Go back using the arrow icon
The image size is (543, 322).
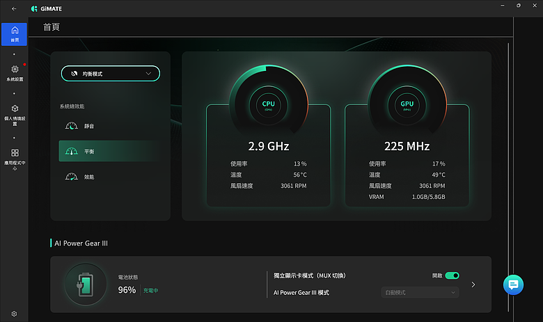[14, 8]
